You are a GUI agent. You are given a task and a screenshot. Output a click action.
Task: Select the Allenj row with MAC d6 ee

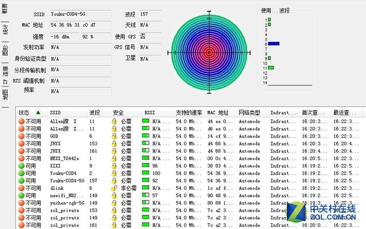189,128
